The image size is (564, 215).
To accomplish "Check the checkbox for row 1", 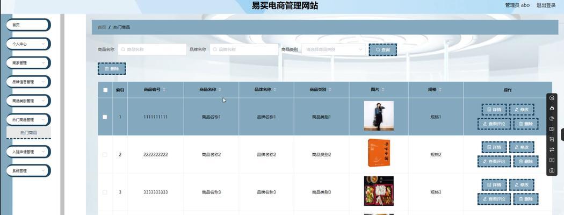I will click(x=105, y=117).
